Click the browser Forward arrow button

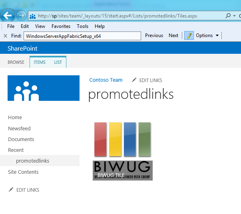click(22, 16)
